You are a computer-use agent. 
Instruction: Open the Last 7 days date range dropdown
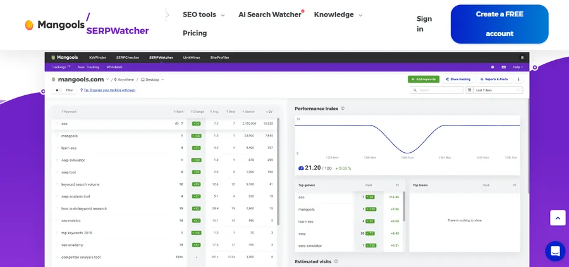[x=498, y=90]
